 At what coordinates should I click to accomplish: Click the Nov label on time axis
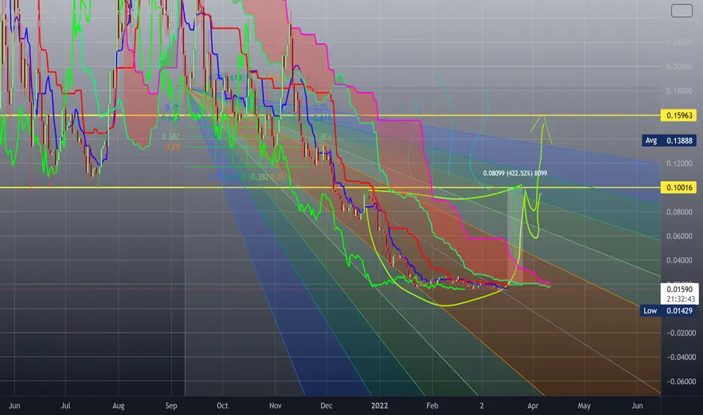275,406
